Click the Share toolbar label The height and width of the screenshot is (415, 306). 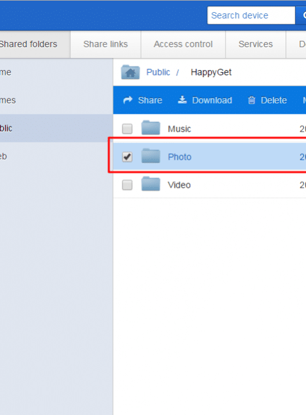tap(150, 100)
